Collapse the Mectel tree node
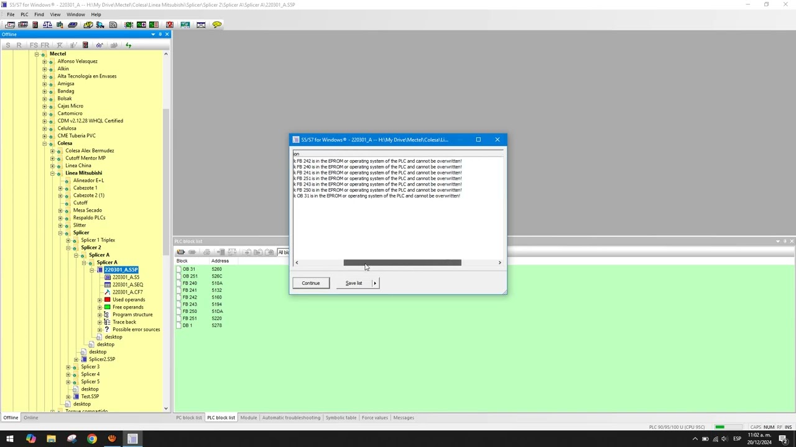796x447 pixels. point(36,54)
